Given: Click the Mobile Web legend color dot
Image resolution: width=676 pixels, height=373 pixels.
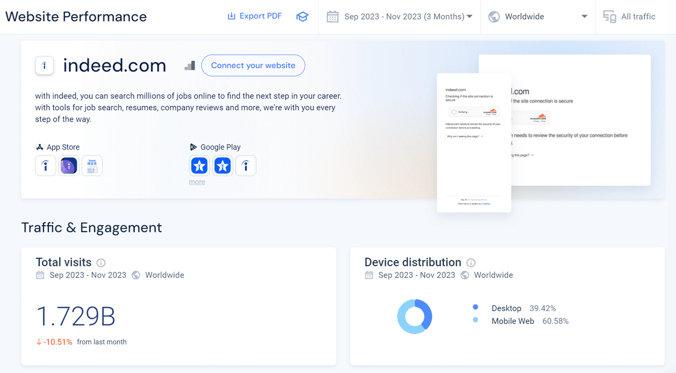Looking at the screenshot, I should 475,320.
